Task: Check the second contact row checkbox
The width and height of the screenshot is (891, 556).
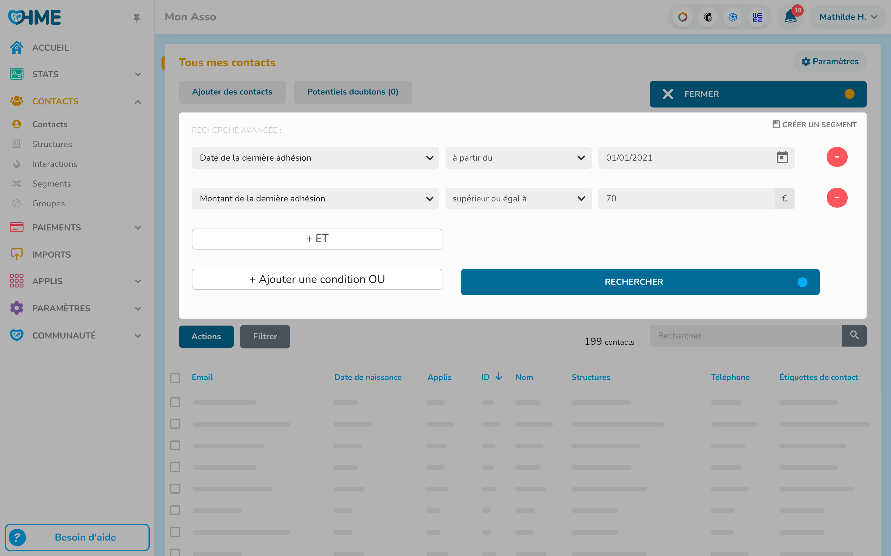Action: pos(175,423)
